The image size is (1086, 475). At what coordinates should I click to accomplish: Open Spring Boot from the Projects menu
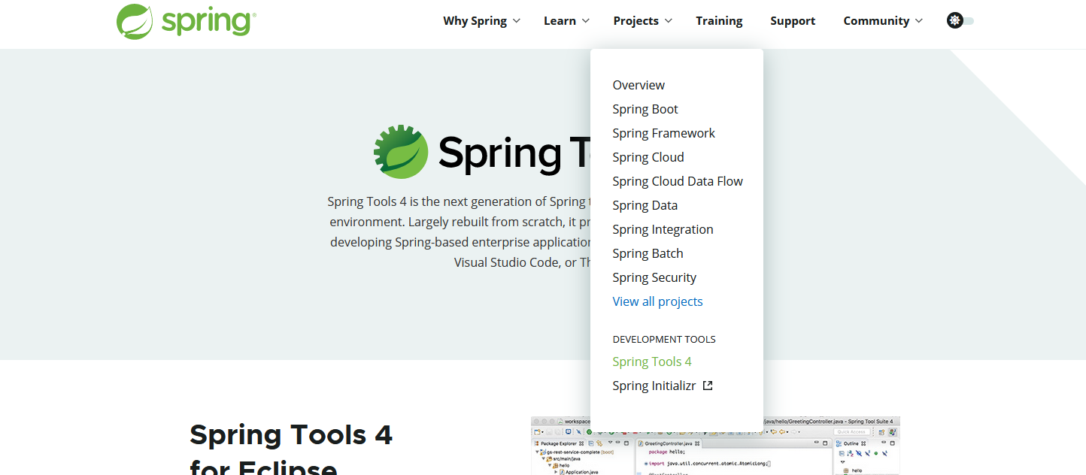click(x=645, y=109)
